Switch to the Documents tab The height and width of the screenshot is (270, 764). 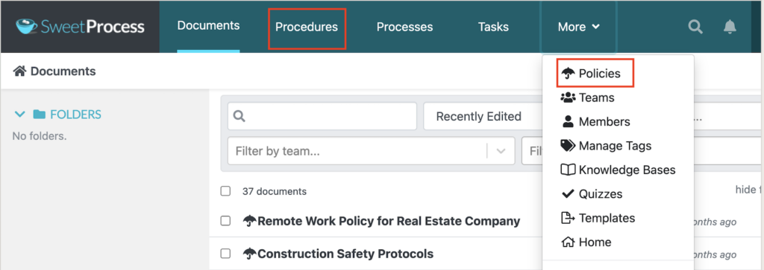pos(209,26)
